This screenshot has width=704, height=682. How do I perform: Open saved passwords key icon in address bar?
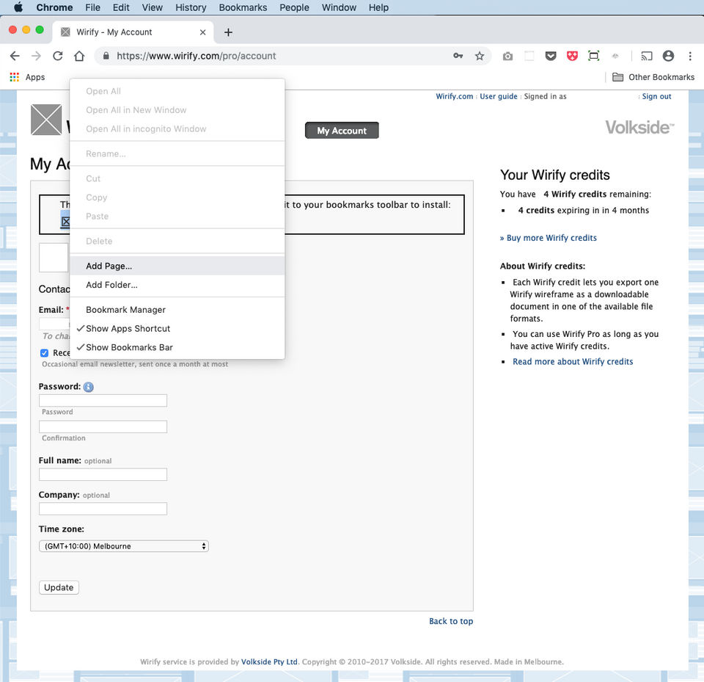(458, 56)
